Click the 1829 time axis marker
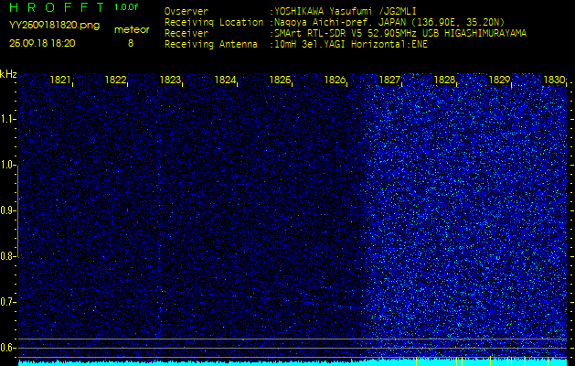Viewport: 575px width, 366px height. 500,81
